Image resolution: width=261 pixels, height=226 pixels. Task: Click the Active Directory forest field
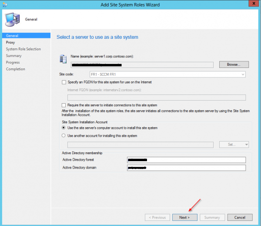pos(186,160)
